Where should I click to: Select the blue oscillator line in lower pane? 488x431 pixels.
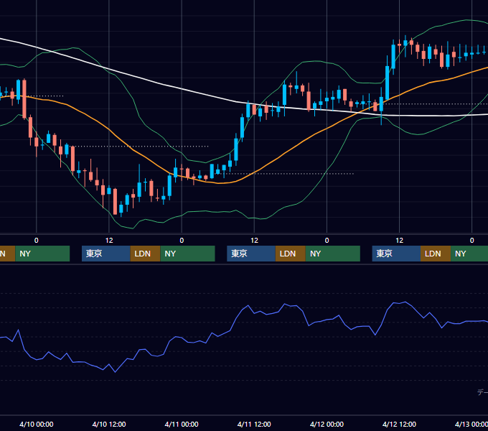(x=237, y=319)
